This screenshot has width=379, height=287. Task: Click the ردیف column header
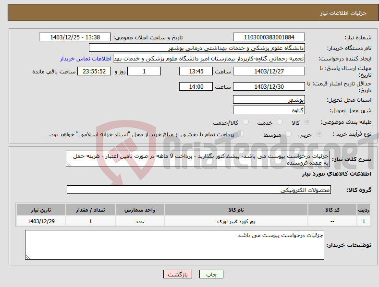click(364, 210)
